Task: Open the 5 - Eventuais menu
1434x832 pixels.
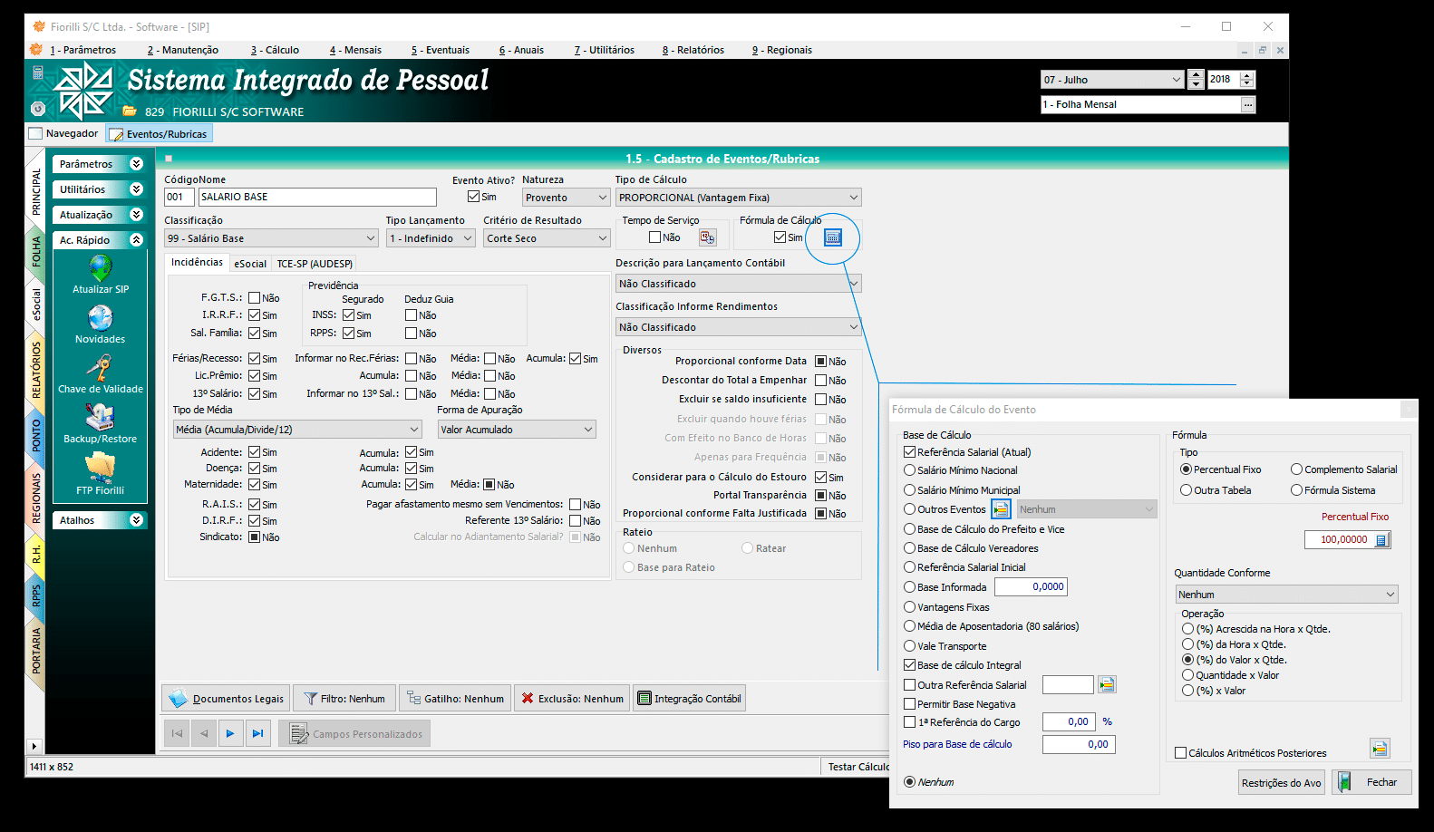Action: pyautogui.click(x=441, y=50)
